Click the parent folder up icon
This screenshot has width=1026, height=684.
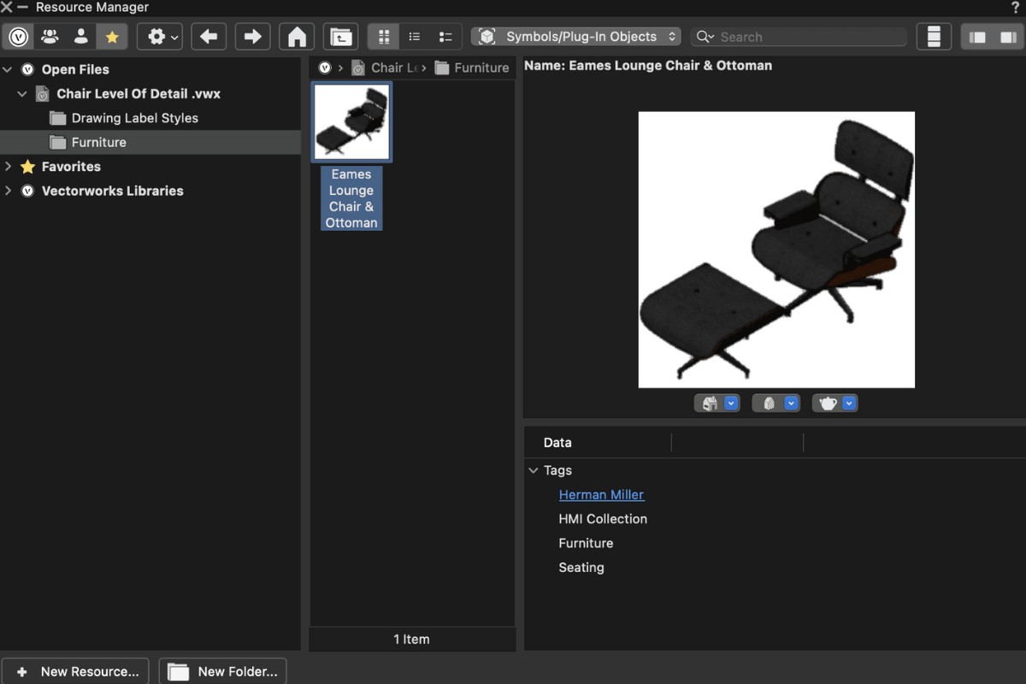pyautogui.click(x=341, y=37)
